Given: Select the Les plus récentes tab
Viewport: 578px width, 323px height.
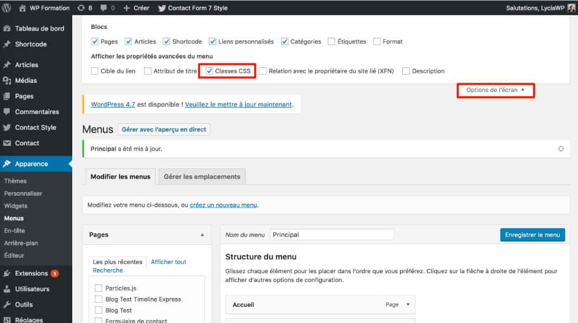Looking at the screenshot, I should point(117,262).
